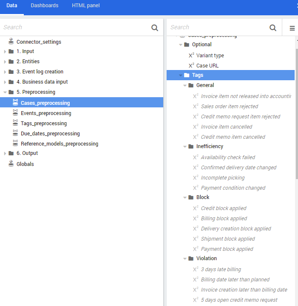Image resolution: width=298 pixels, height=306 pixels.
Task: Click the right panel search magnifier icon
Action: point(273,28)
